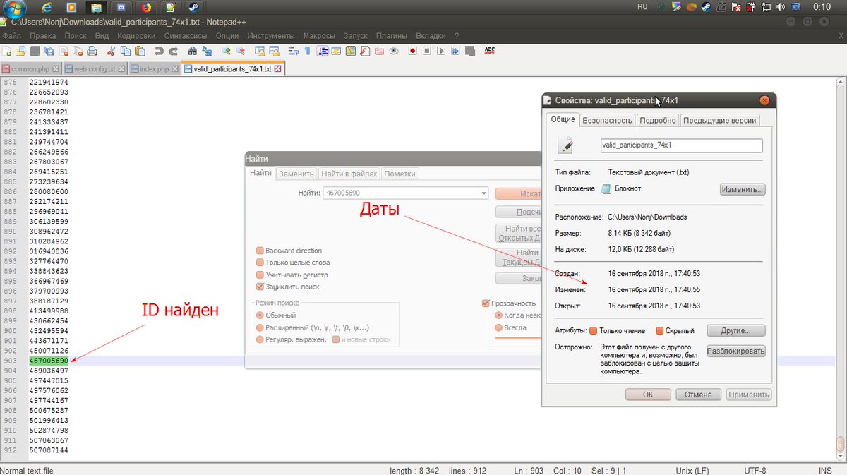Click the Function List toolbar icon
847x475 pixels.
365,51
